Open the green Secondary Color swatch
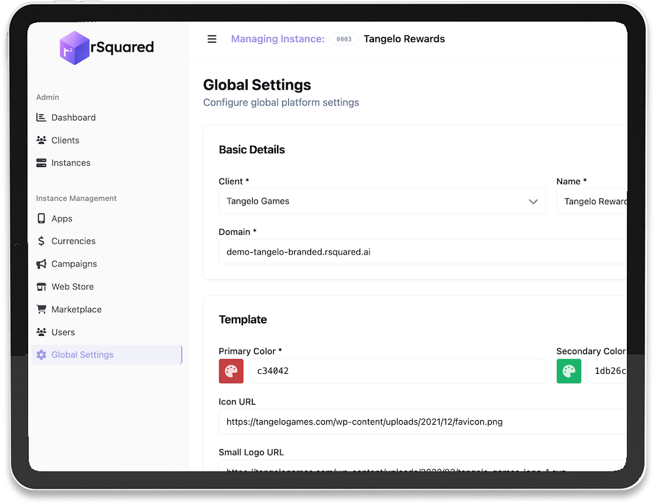This screenshot has height=504, width=655. tap(569, 371)
